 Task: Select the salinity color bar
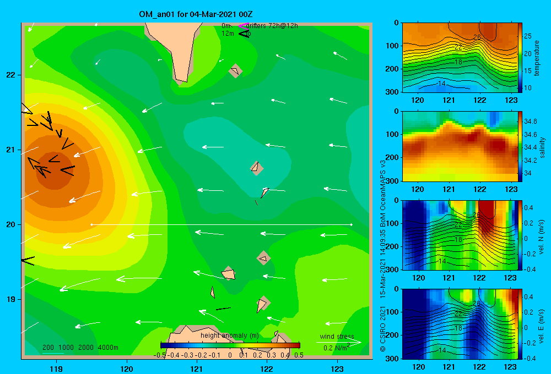(x=520, y=146)
